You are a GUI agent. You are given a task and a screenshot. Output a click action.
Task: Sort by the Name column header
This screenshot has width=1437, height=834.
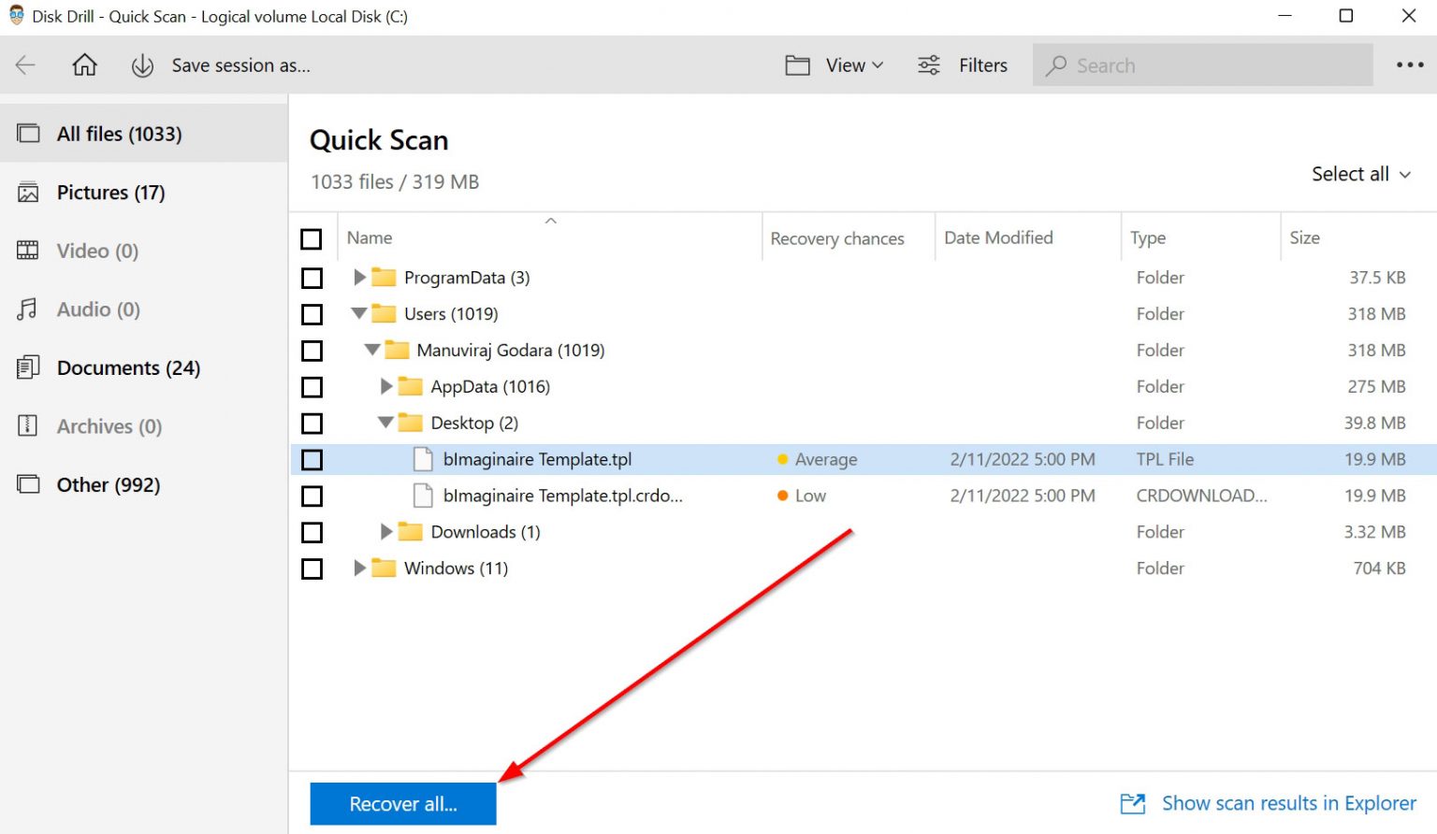pos(370,238)
